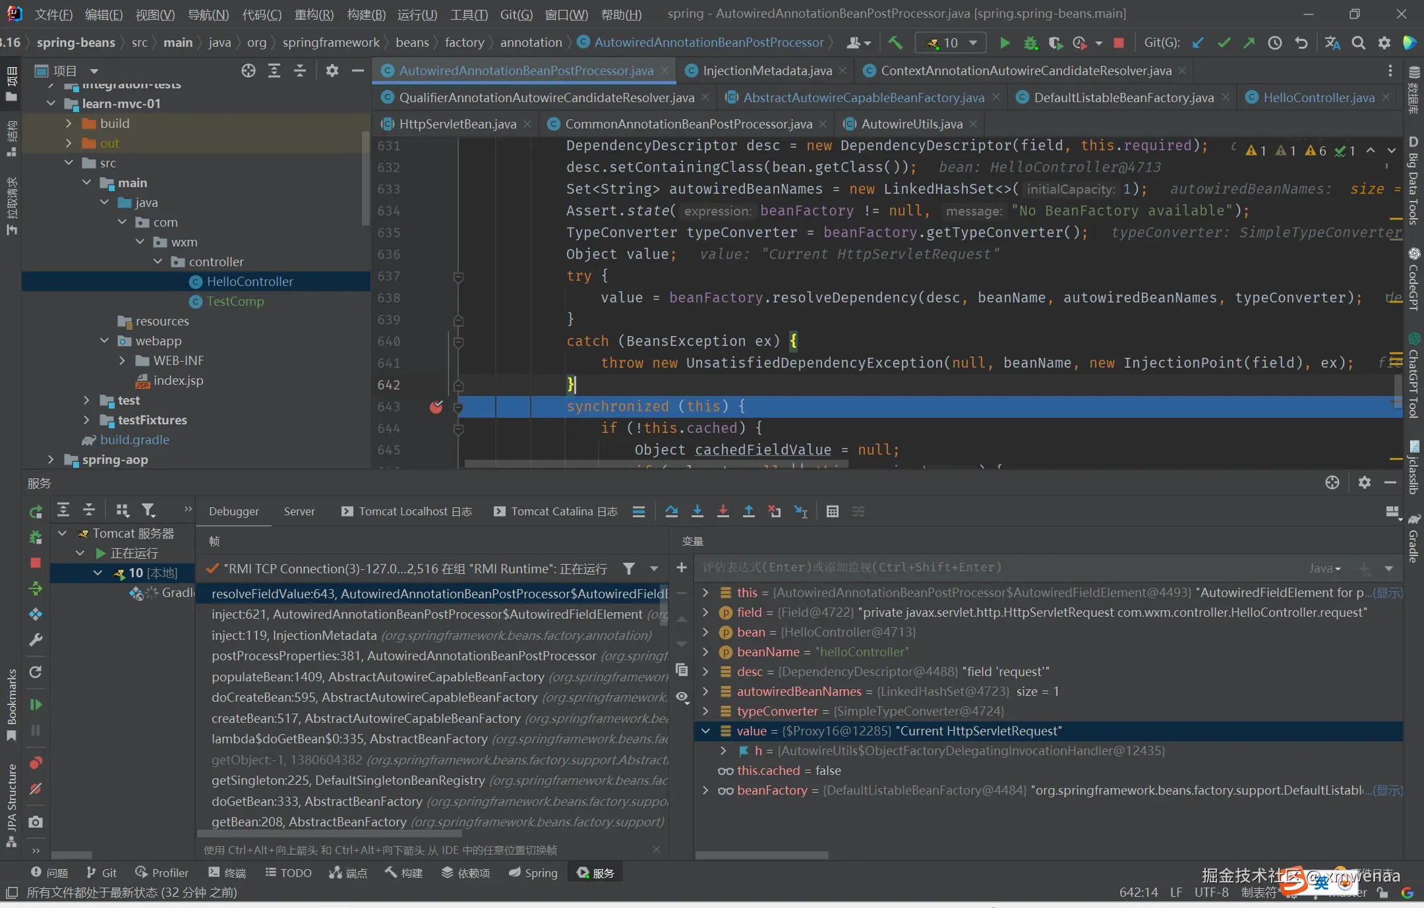Expand the spring-aop module node

click(x=51, y=459)
